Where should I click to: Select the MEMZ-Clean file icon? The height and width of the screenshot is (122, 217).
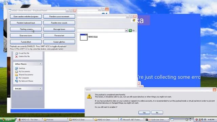point(84,37)
